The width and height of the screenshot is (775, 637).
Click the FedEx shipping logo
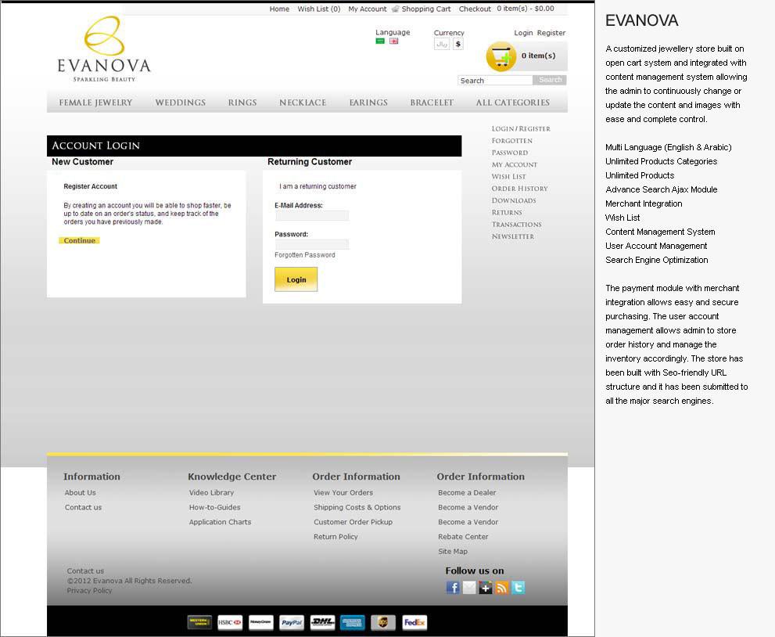coord(414,622)
